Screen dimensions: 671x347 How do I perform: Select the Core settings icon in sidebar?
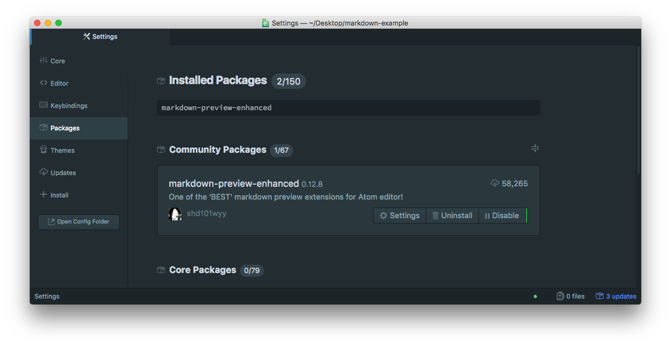[43, 61]
